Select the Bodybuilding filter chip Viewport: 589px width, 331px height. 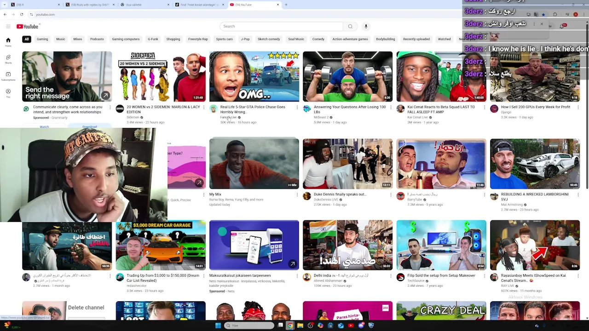coord(386,39)
